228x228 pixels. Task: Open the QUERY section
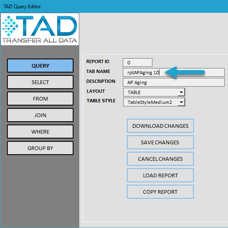[40, 66]
